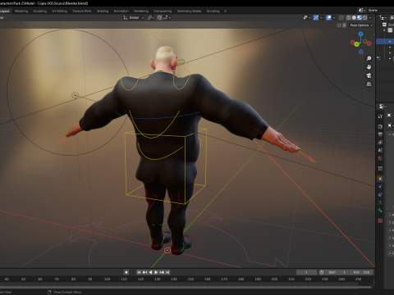Open the Scene selector dropdown
This screenshot has width=394, height=295.
(x=361, y=10)
